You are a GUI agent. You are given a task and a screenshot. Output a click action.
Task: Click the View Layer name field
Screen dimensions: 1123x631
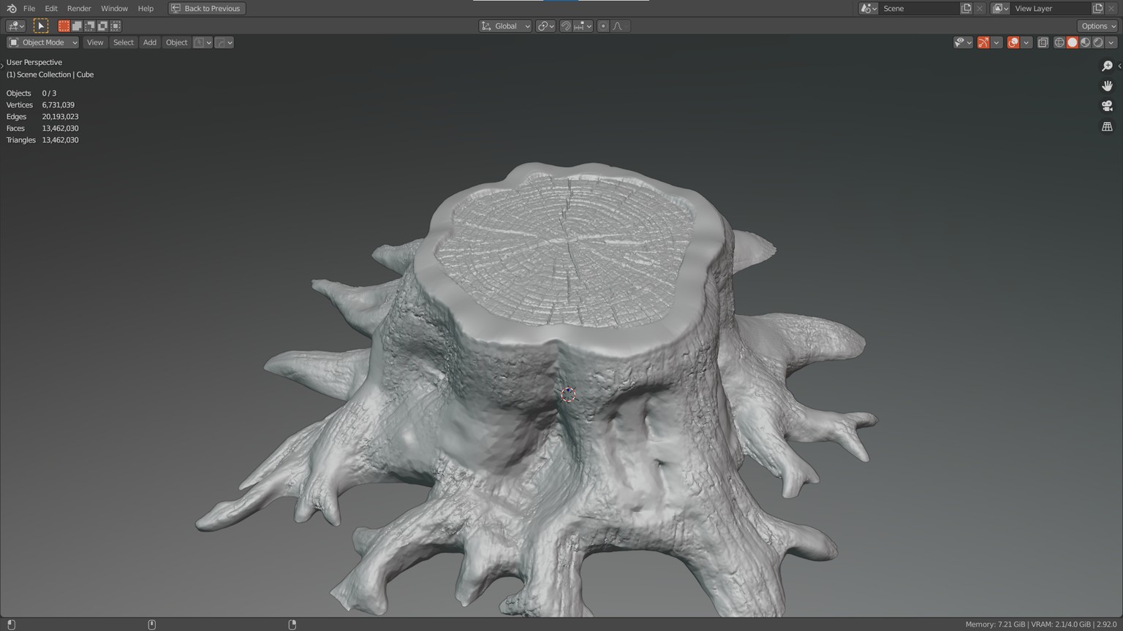click(1051, 8)
